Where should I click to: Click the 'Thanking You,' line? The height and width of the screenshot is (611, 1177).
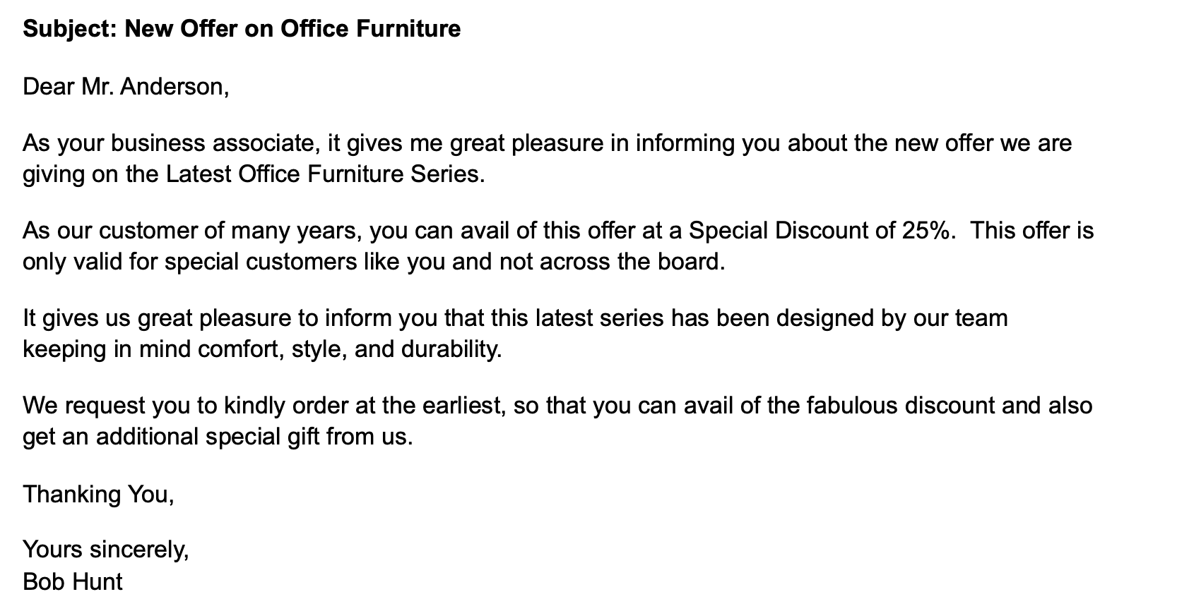pyautogui.click(x=98, y=493)
